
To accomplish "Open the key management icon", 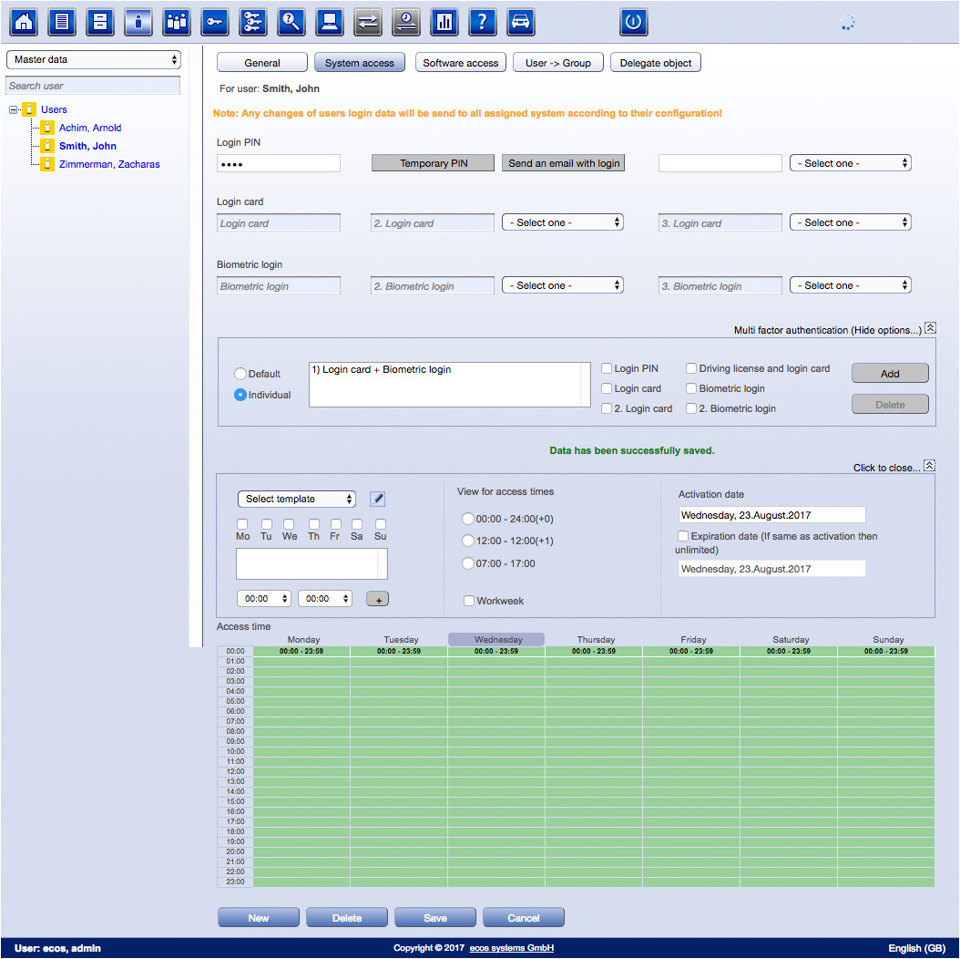I will [215, 22].
